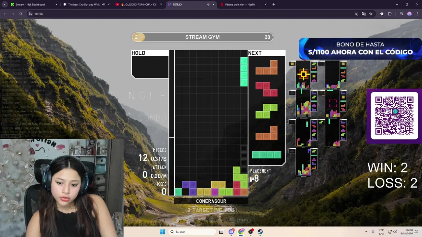The image size is (422, 237).
Task: Open Google Chrome from the taskbar
Action: pyautogui.click(x=241, y=232)
